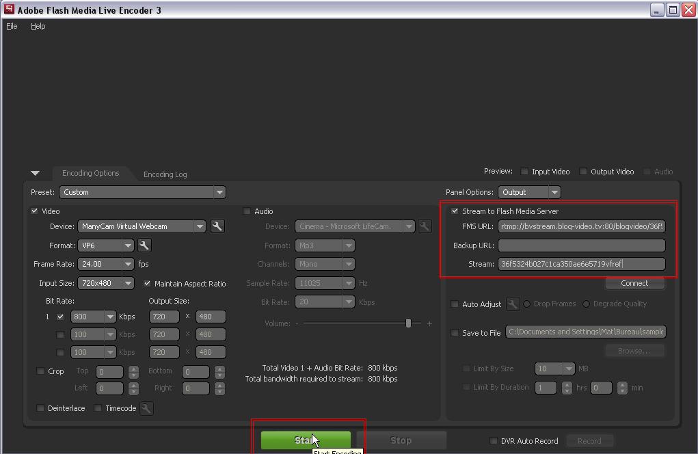Enable the Crop checkbox
The height and width of the screenshot is (454, 698).
click(40, 371)
